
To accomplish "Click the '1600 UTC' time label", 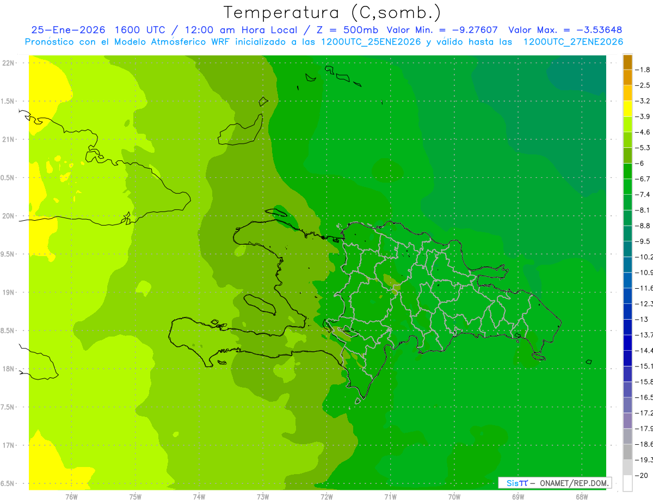I will pos(139,30).
